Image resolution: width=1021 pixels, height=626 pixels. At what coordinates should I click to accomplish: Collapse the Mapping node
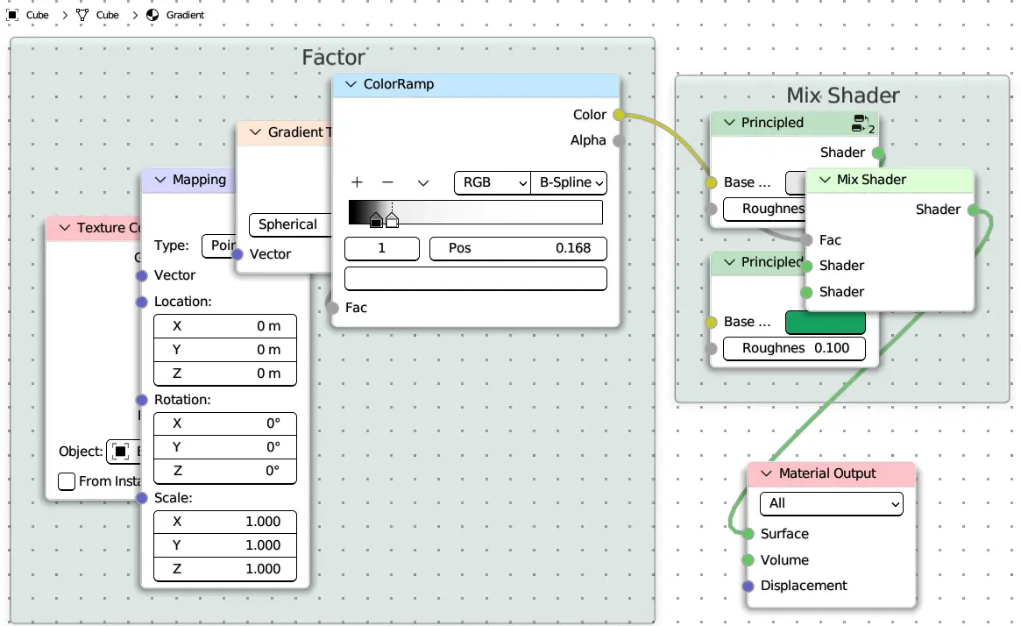coord(160,180)
